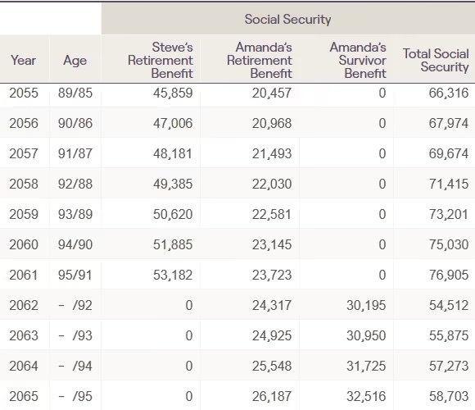Select the 2055 year row cell

[x=24, y=93]
